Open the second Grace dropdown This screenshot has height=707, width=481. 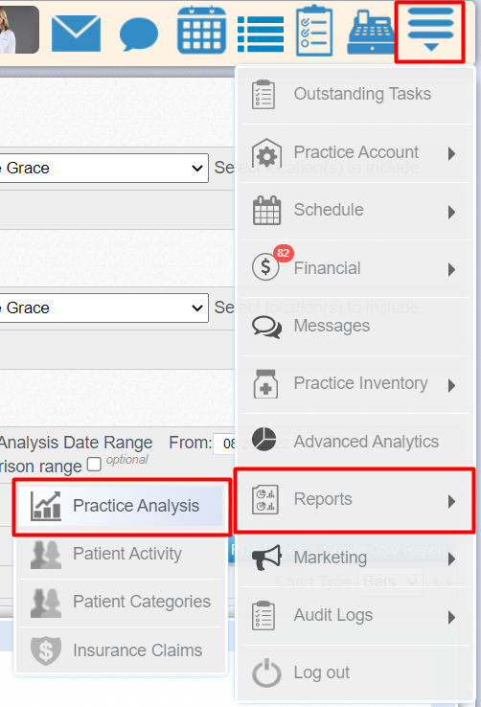pos(103,308)
